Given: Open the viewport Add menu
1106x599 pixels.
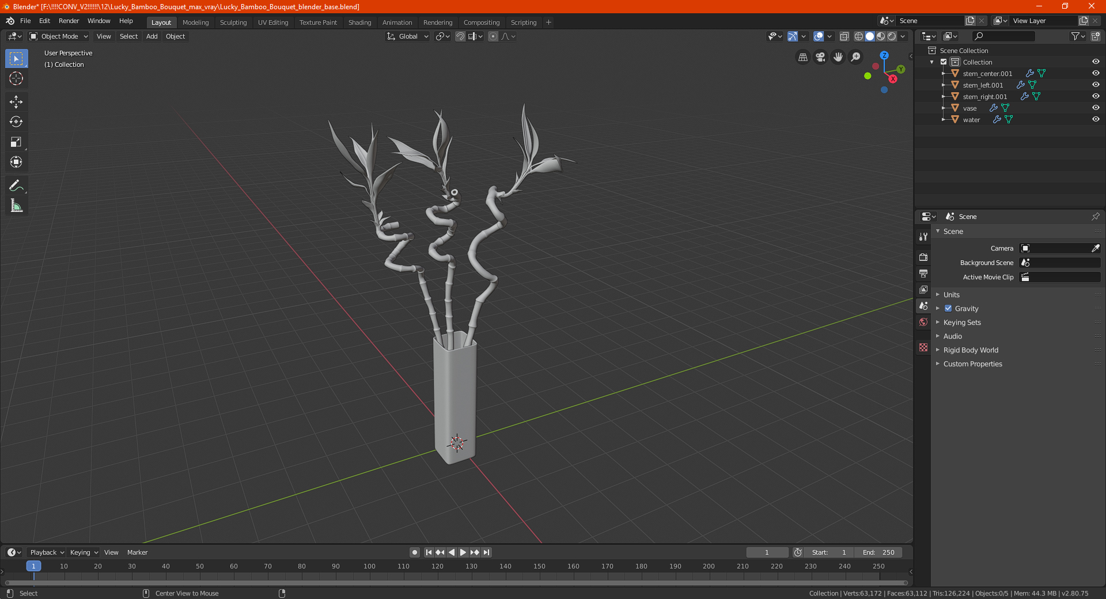Looking at the screenshot, I should pos(151,36).
